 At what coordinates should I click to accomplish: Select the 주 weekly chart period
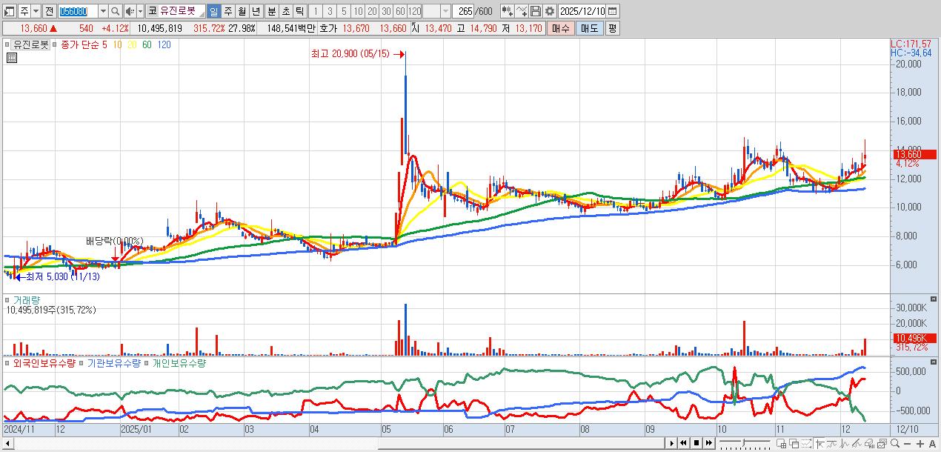tap(227, 11)
